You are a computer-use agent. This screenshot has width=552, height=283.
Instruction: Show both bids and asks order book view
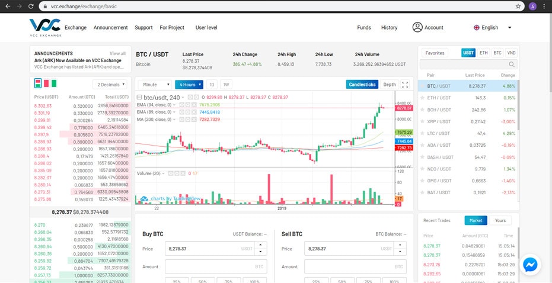[38, 83]
